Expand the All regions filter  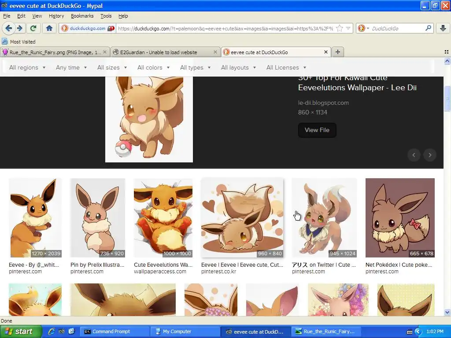tap(27, 67)
